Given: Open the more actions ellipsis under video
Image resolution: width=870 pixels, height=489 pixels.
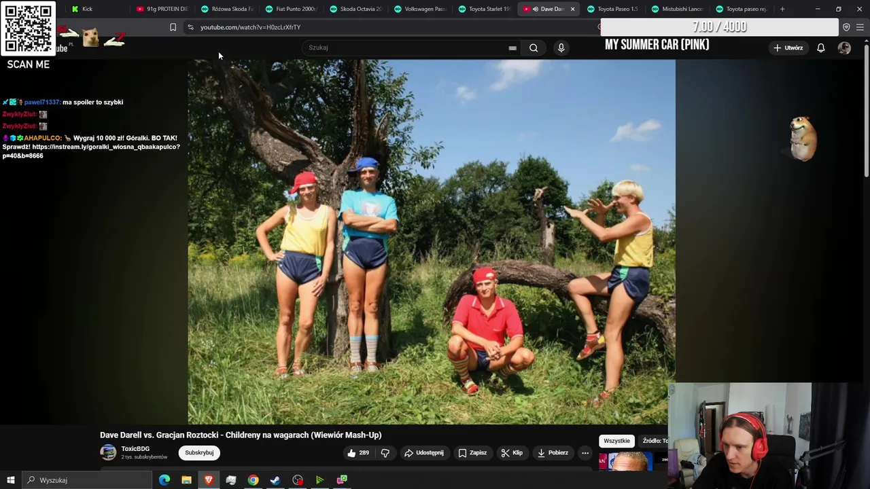Looking at the screenshot, I should tap(585, 453).
